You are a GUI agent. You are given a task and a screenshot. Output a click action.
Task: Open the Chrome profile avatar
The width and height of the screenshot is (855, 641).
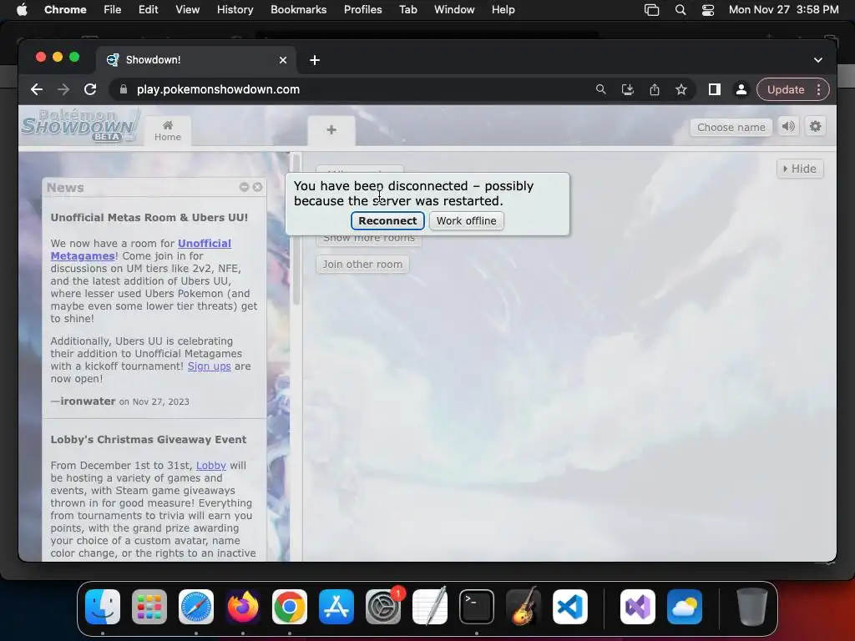pos(741,89)
